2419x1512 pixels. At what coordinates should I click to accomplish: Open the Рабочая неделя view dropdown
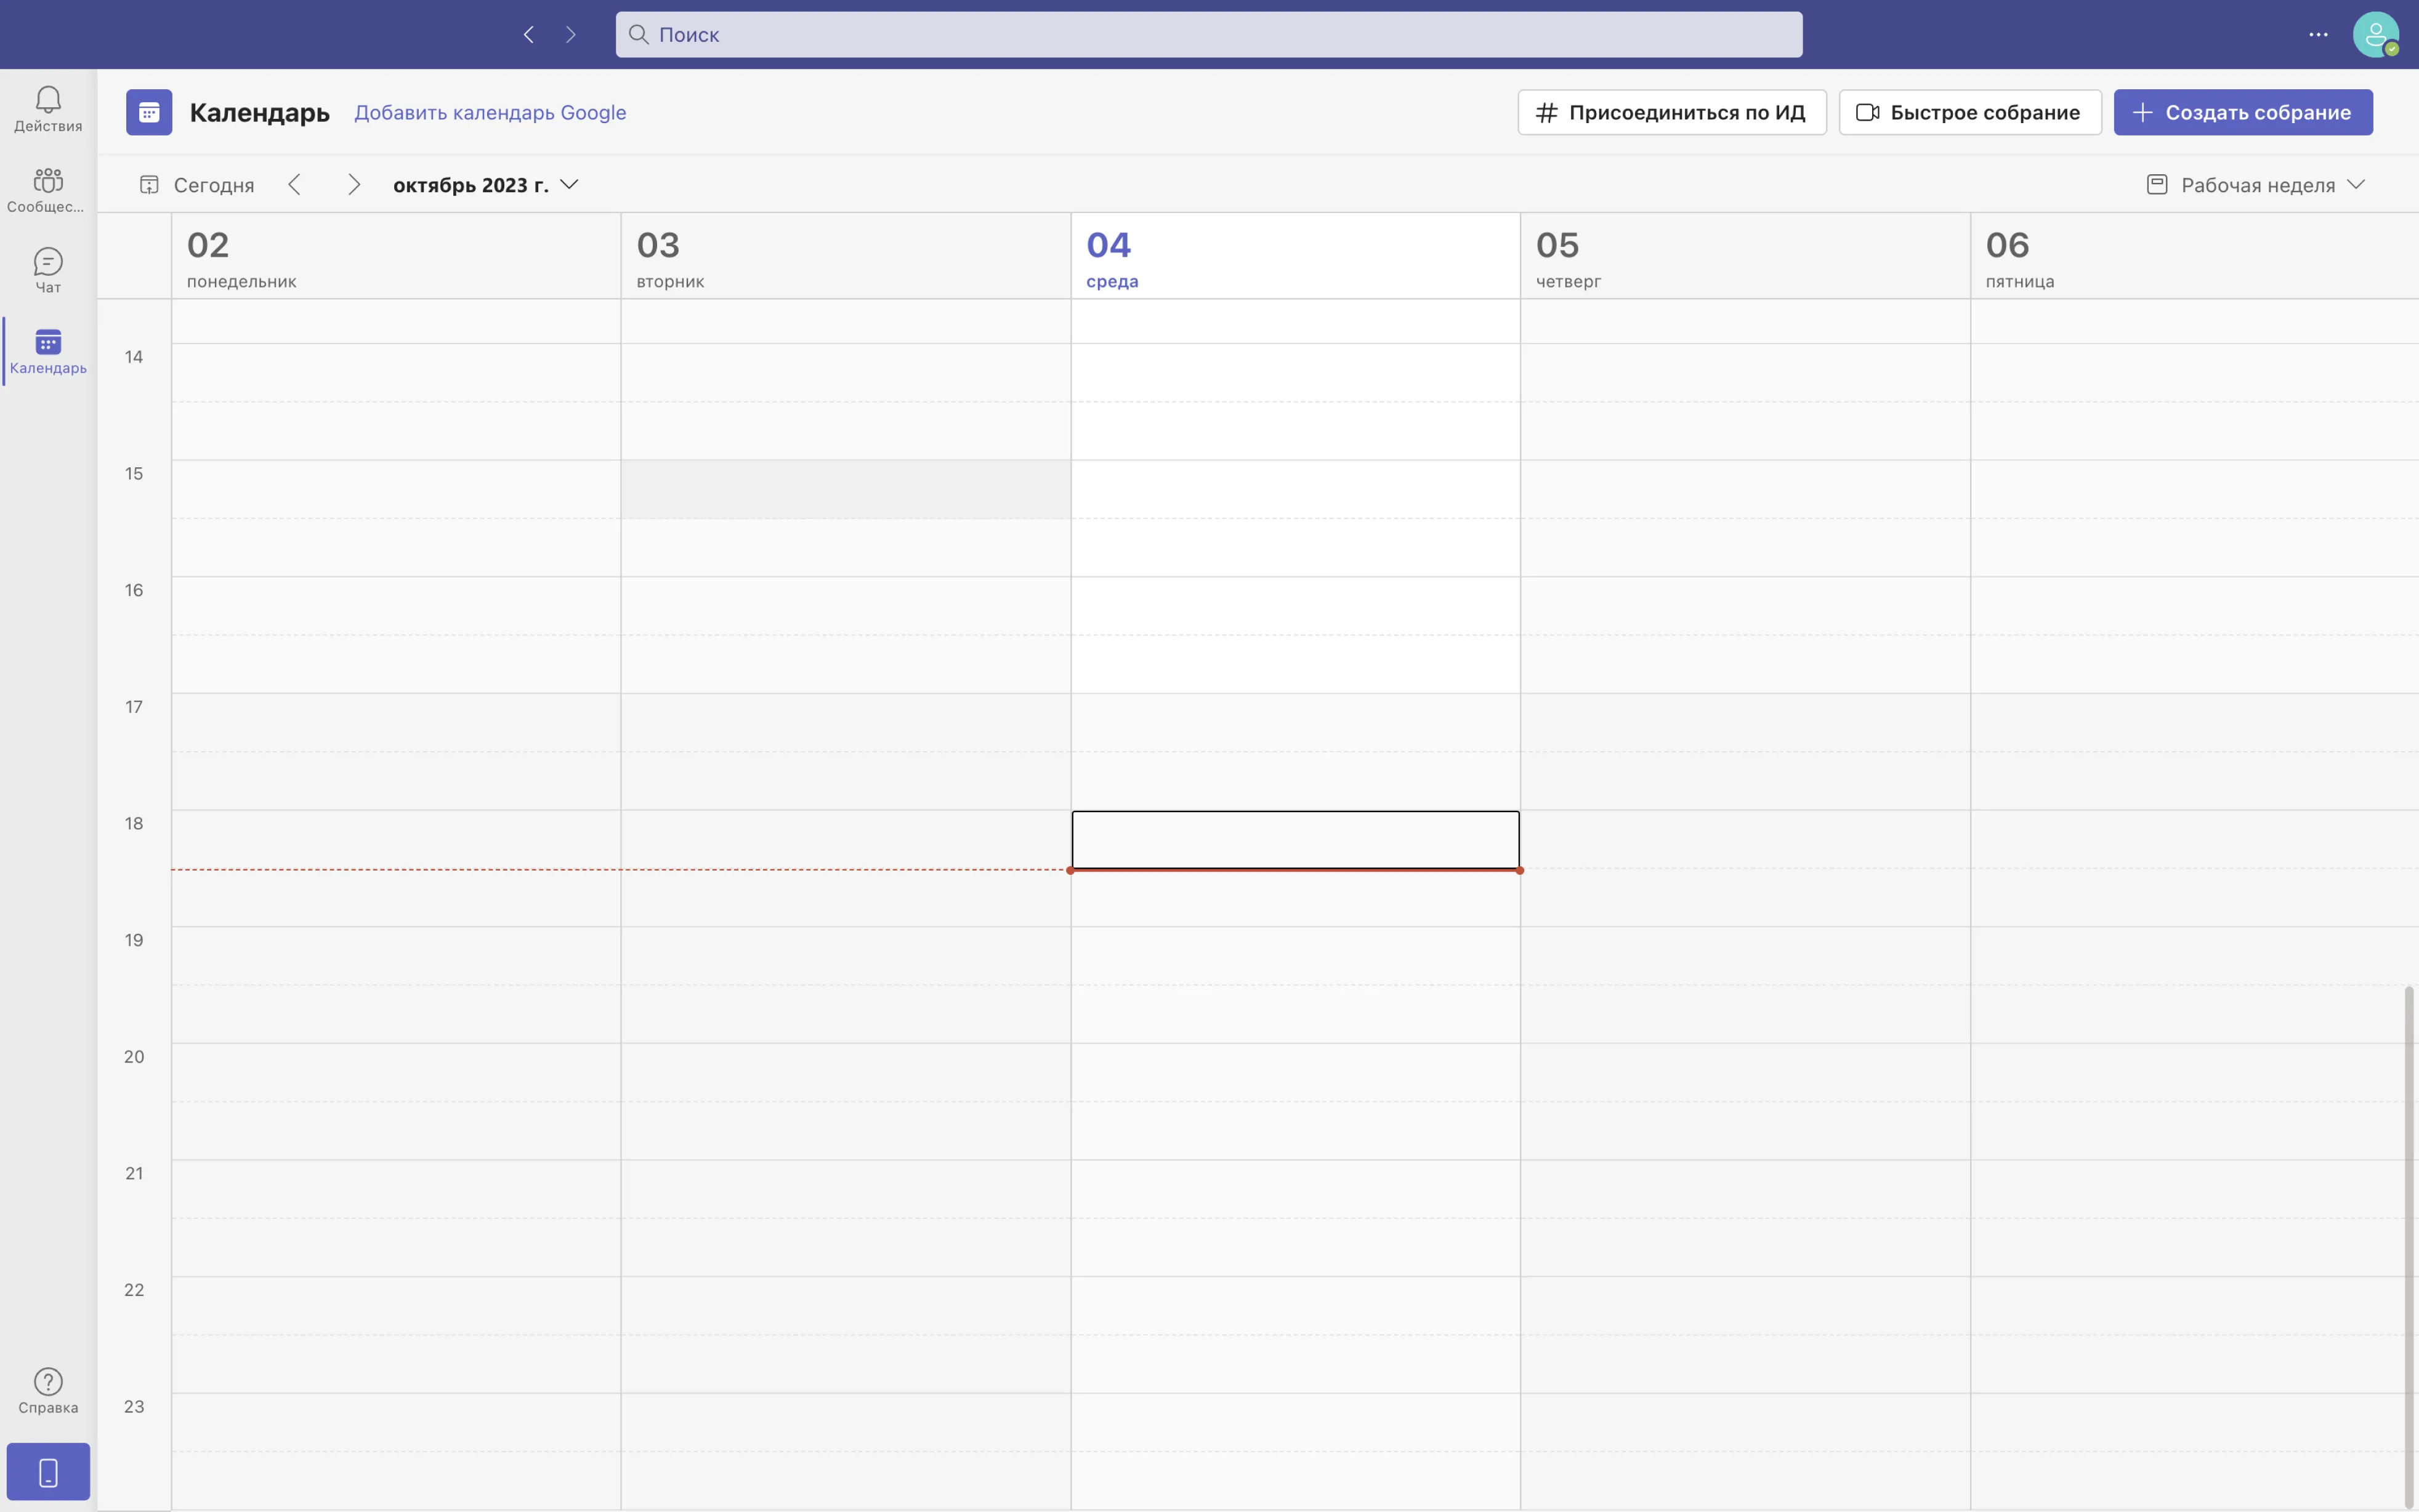(2256, 185)
